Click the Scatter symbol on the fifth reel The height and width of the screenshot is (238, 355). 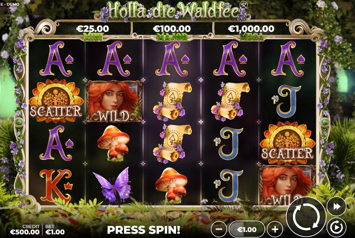click(287, 143)
